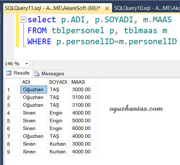This screenshot has width=180, height=165.
Task: Switch to the Messages tab
Action: 49,73
